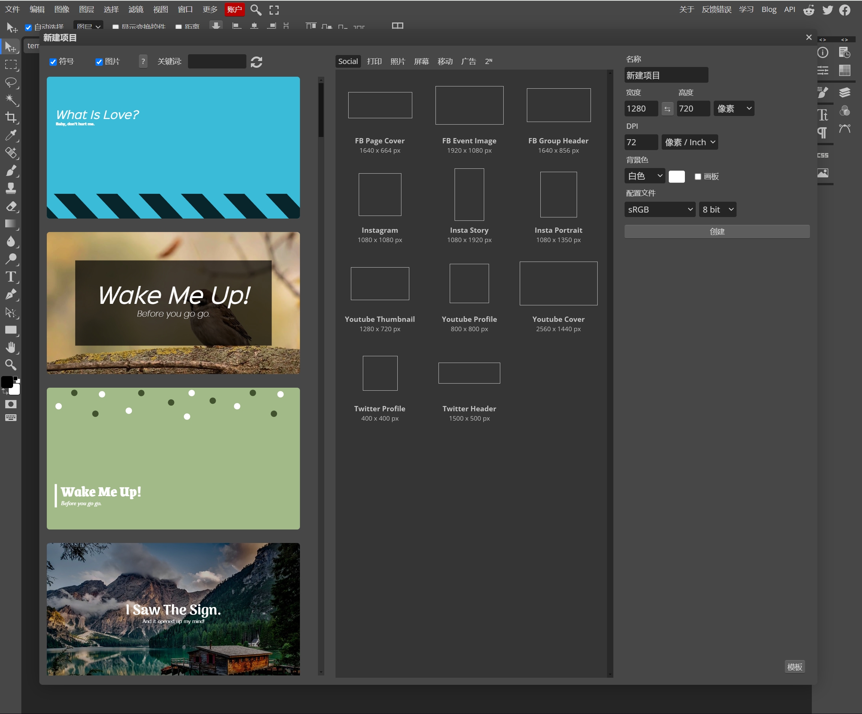Click the 创建 button
Image resolution: width=862 pixels, height=714 pixels.
717,231
